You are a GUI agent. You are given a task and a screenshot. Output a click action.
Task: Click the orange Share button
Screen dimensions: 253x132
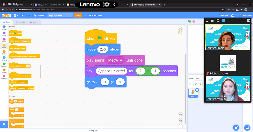pos(78,15)
